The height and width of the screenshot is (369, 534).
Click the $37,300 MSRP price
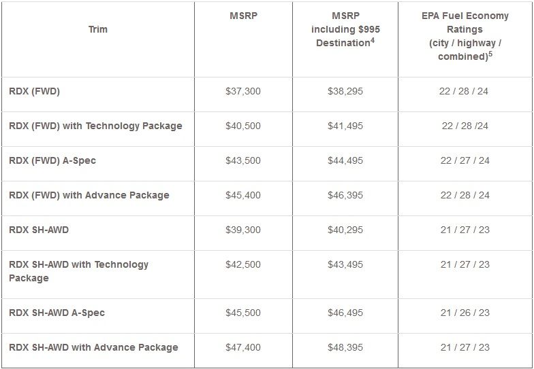pos(242,91)
